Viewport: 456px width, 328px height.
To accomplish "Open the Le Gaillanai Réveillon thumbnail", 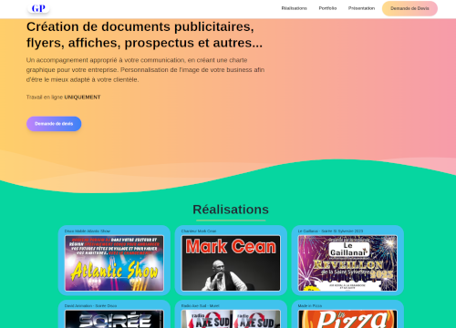I will [x=347, y=263].
